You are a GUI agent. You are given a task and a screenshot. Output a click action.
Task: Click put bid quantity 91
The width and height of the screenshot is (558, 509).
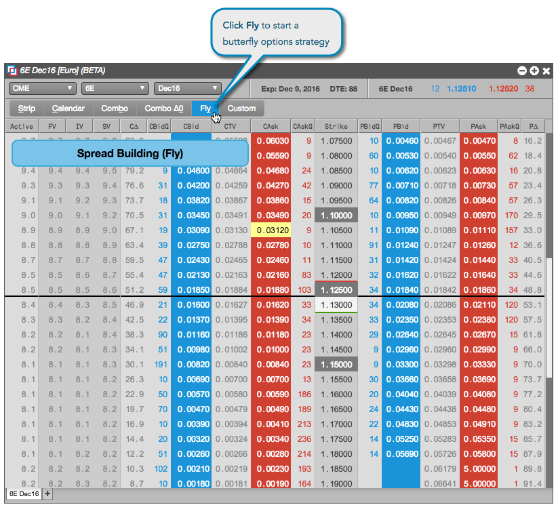tap(374, 245)
